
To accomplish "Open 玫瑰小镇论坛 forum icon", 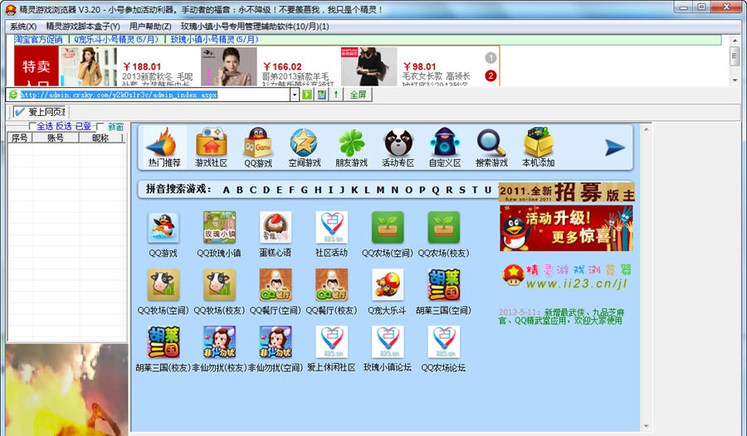I will 388,342.
